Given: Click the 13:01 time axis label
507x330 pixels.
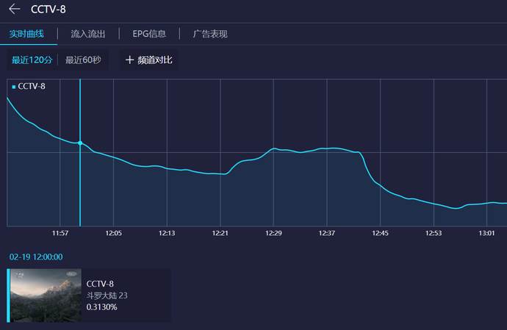Looking at the screenshot, I should (x=486, y=233).
